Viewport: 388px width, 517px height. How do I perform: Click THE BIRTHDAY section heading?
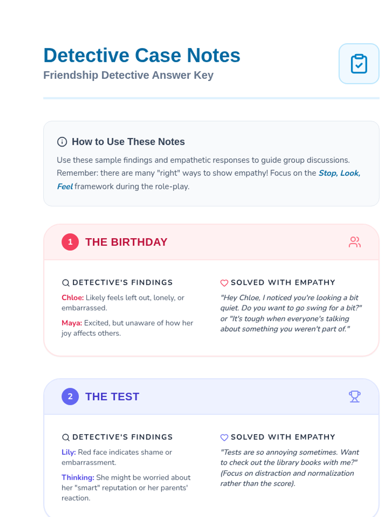pos(126,242)
